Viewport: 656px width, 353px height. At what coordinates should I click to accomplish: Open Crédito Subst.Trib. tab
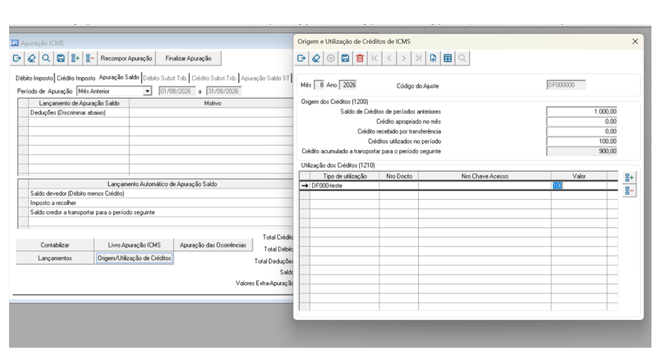click(x=214, y=78)
